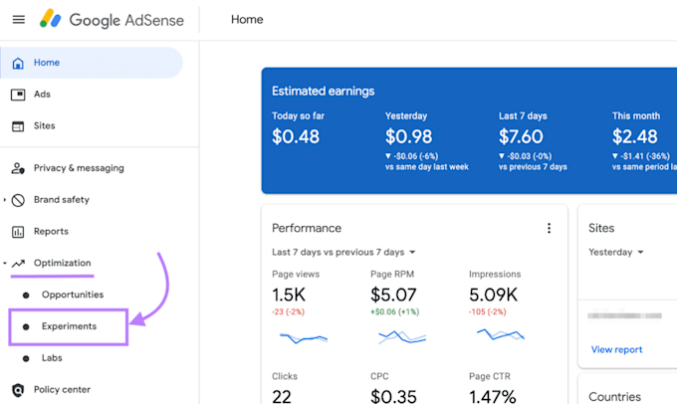Click '-23 (-2%)' page views change
677x404 pixels.
(288, 311)
